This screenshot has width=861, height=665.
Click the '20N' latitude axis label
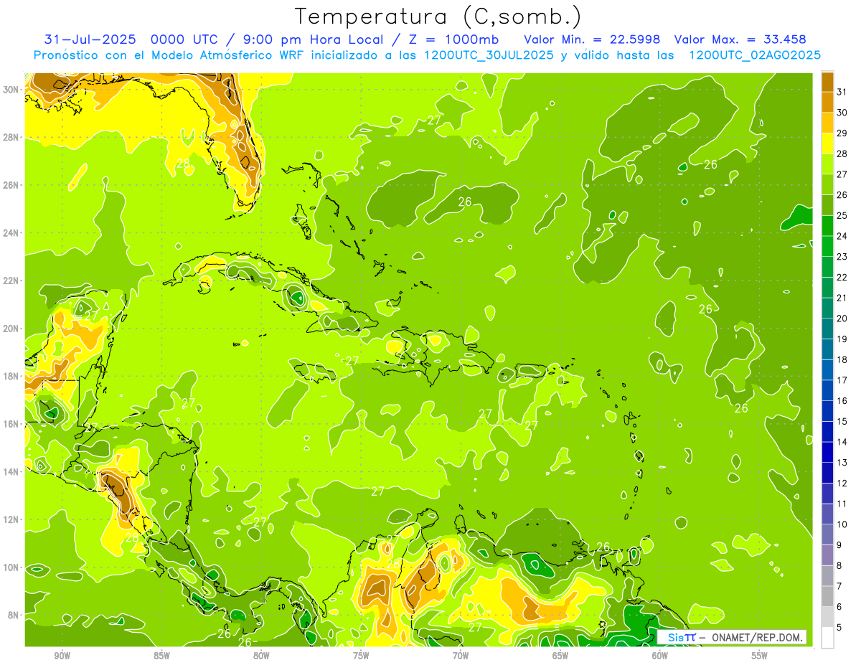pos(11,329)
